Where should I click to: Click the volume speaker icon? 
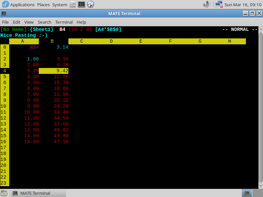206,5
